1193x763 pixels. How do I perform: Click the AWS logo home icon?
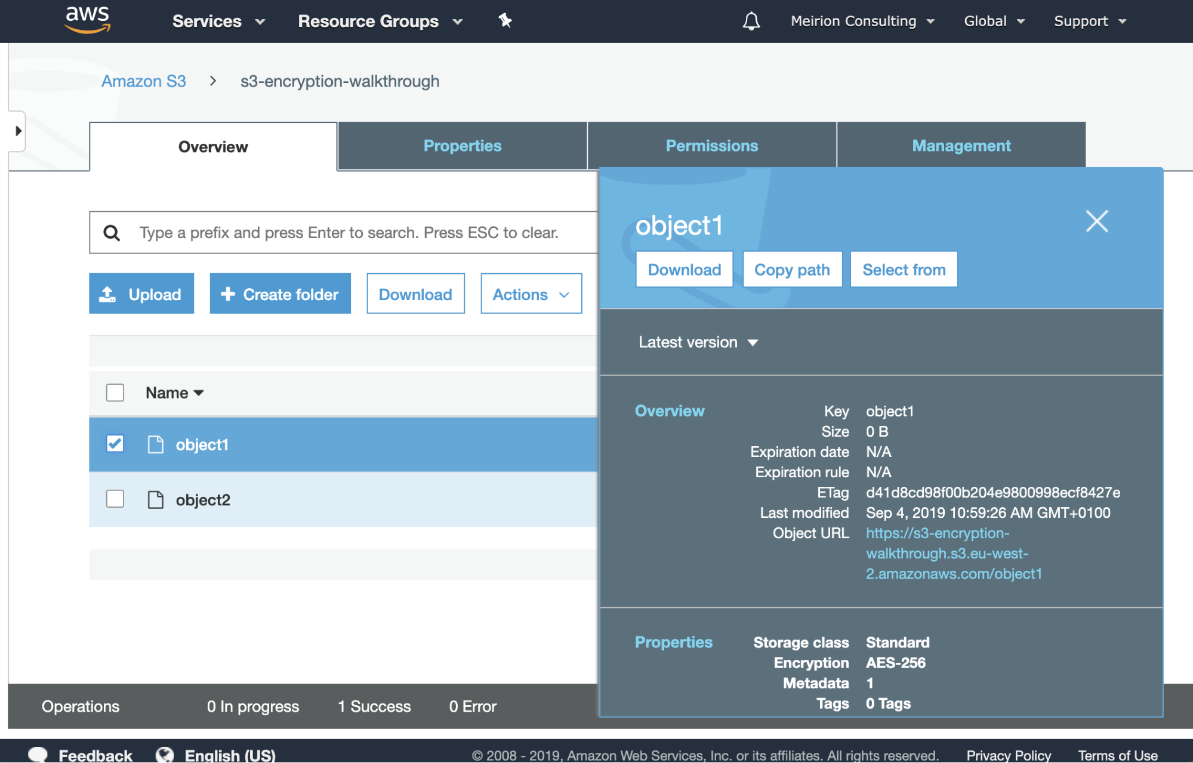pos(87,20)
